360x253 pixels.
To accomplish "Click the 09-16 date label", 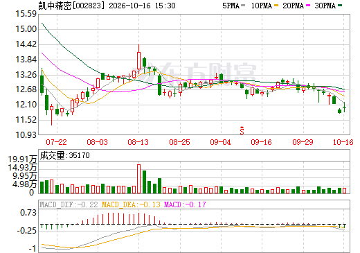I will pyautogui.click(x=262, y=142).
